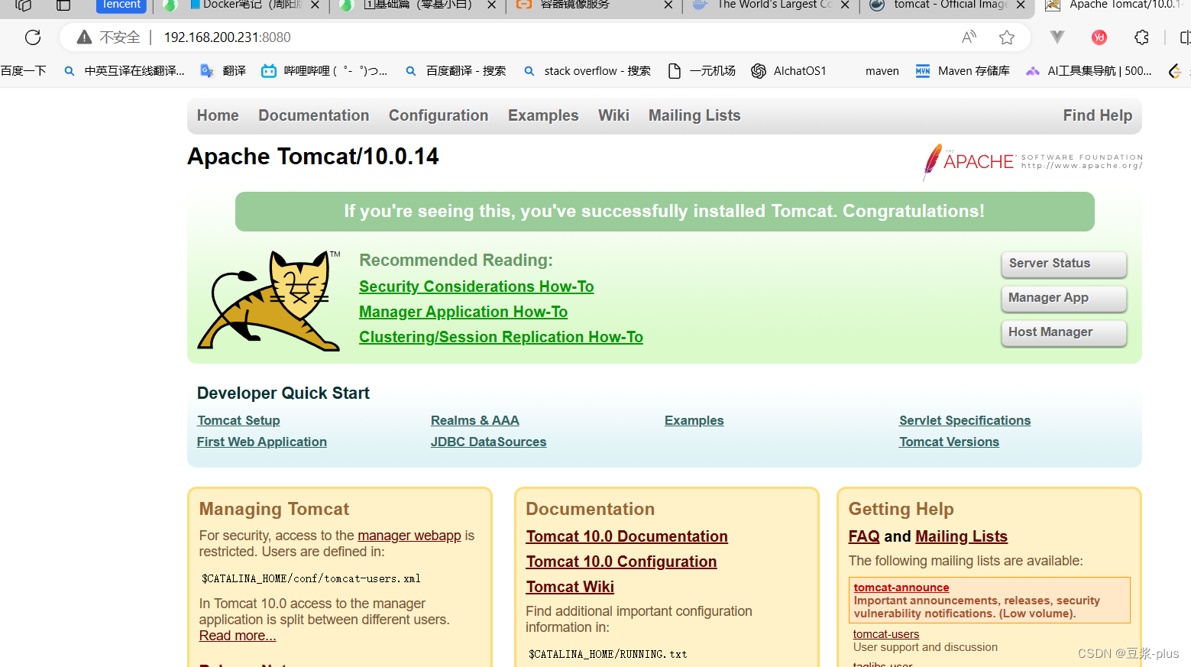
Task: Close the Docker笔记 tab
Action: (x=315, y=5)
